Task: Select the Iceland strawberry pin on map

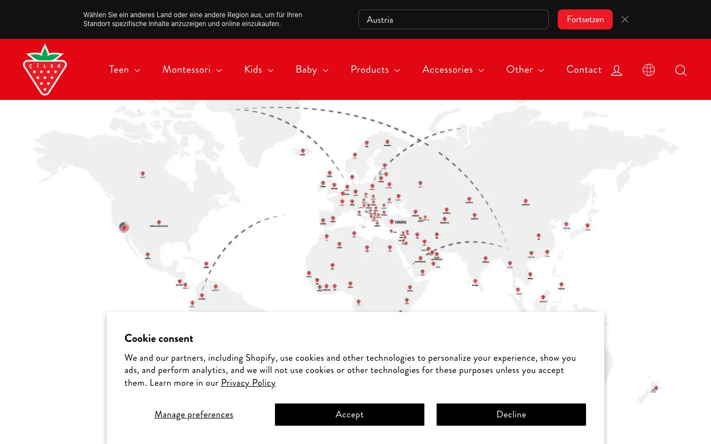Action: (303, 151)
